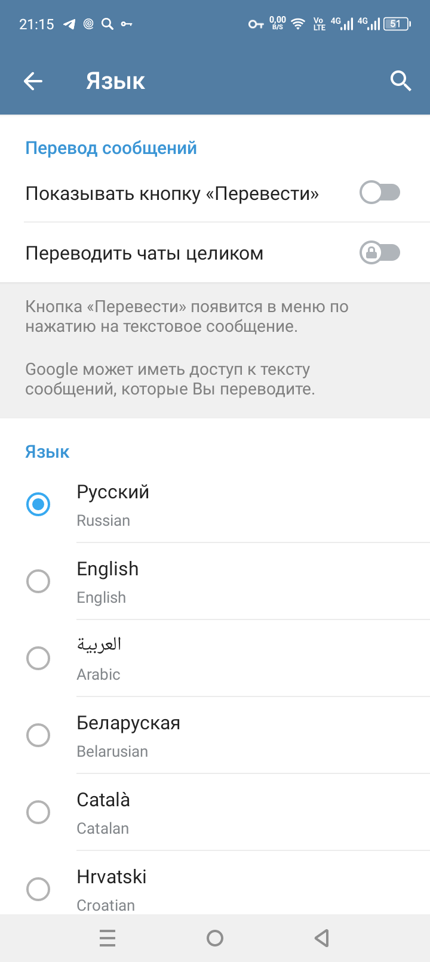The width and height of the screenshot is (430, 962).
Task: Tap the «Язык» header title
Action: click(116, 81)
